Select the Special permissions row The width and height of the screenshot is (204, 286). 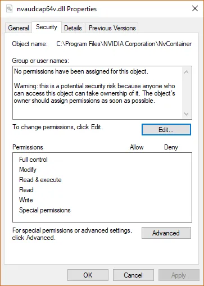102,210
